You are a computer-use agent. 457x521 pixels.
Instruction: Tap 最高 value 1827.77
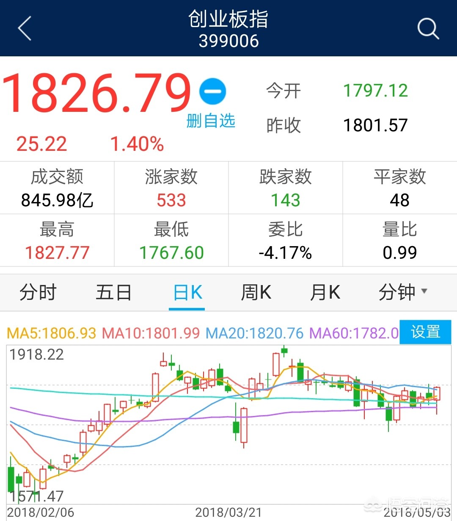click(57, 253)
